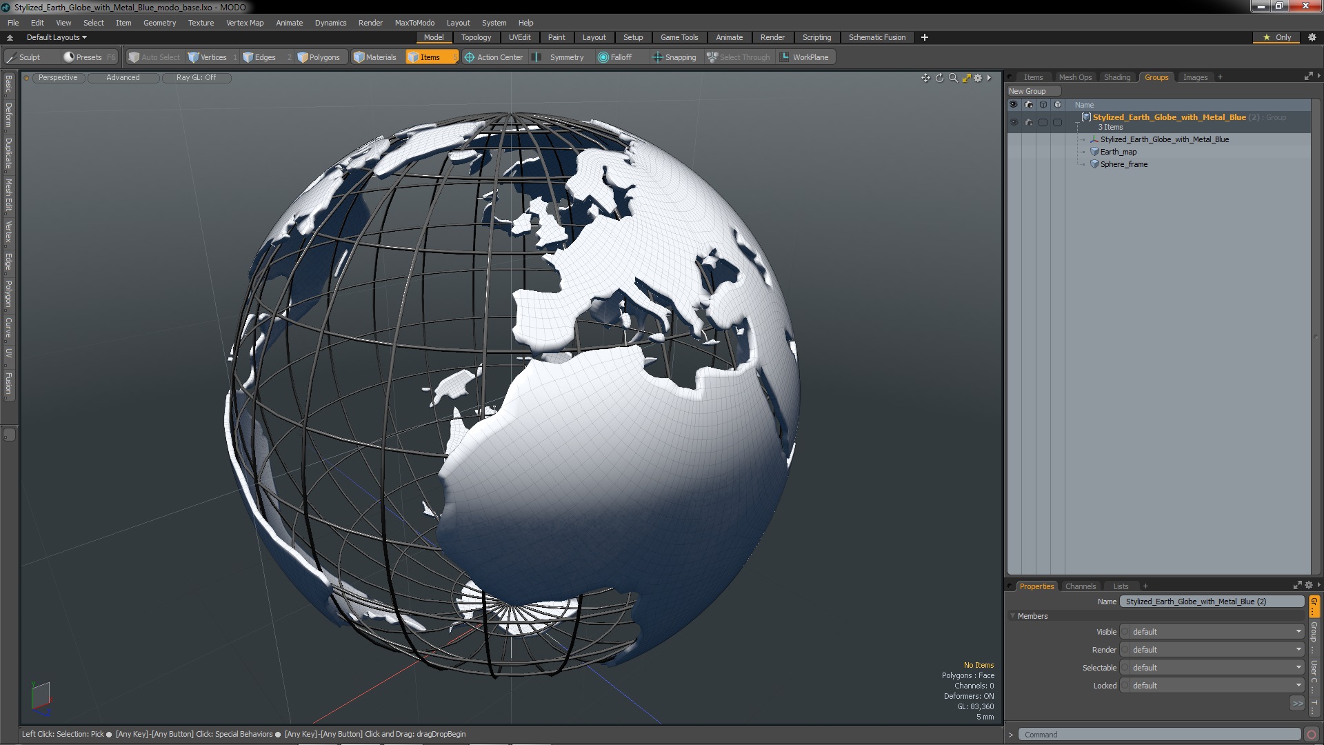Toggle Select Through option

coord(738,57)
